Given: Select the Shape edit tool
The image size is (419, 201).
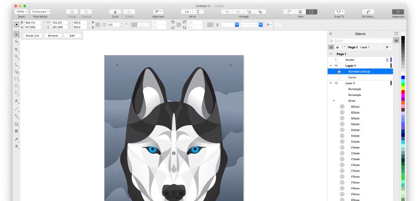Looking at the screenshot, I should tap(17, 41).
